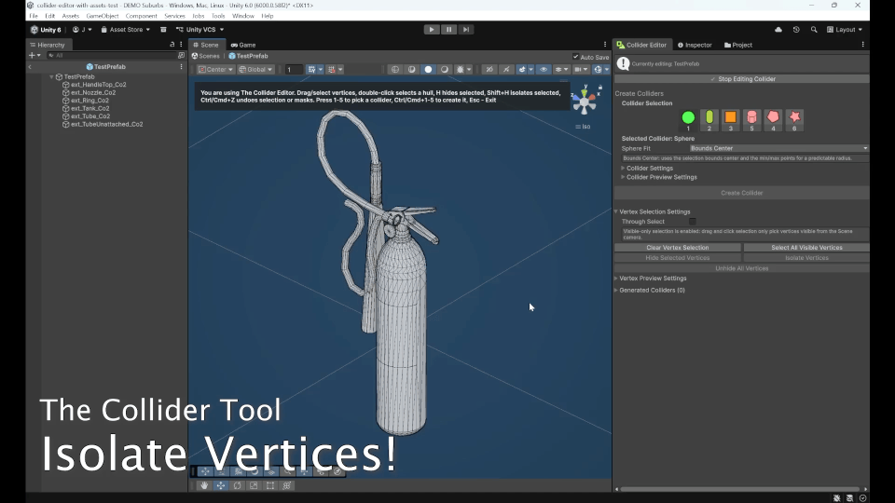
Task: Open the Center pivot dropdown
Action: click(x=215, y=70)
